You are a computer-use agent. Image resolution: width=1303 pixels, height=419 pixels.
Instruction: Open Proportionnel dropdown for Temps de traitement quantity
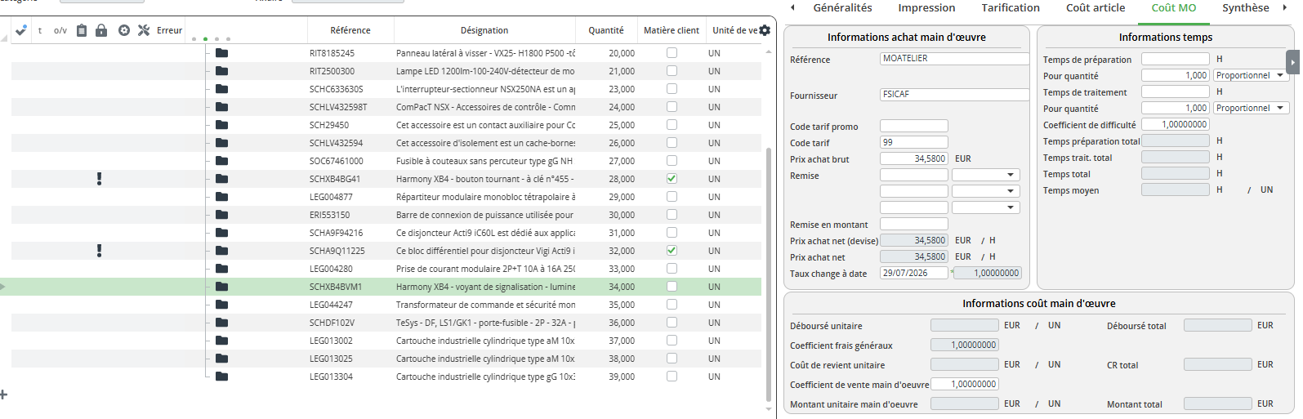coord(1251,108)
